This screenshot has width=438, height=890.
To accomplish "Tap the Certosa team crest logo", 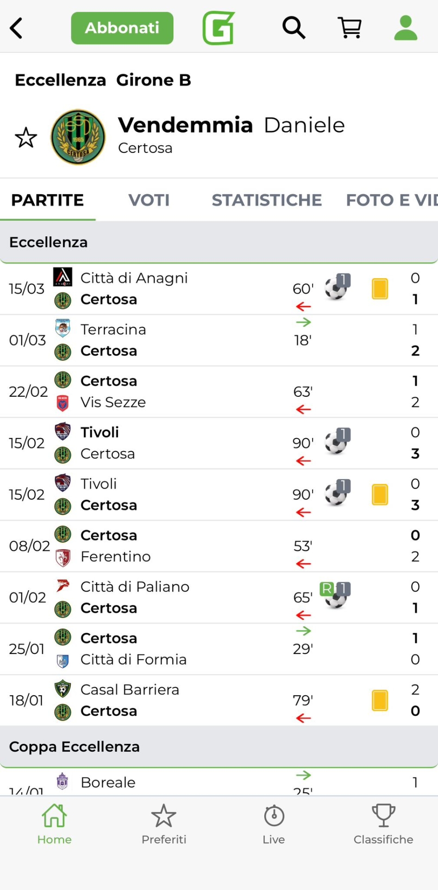I will 78,137.
